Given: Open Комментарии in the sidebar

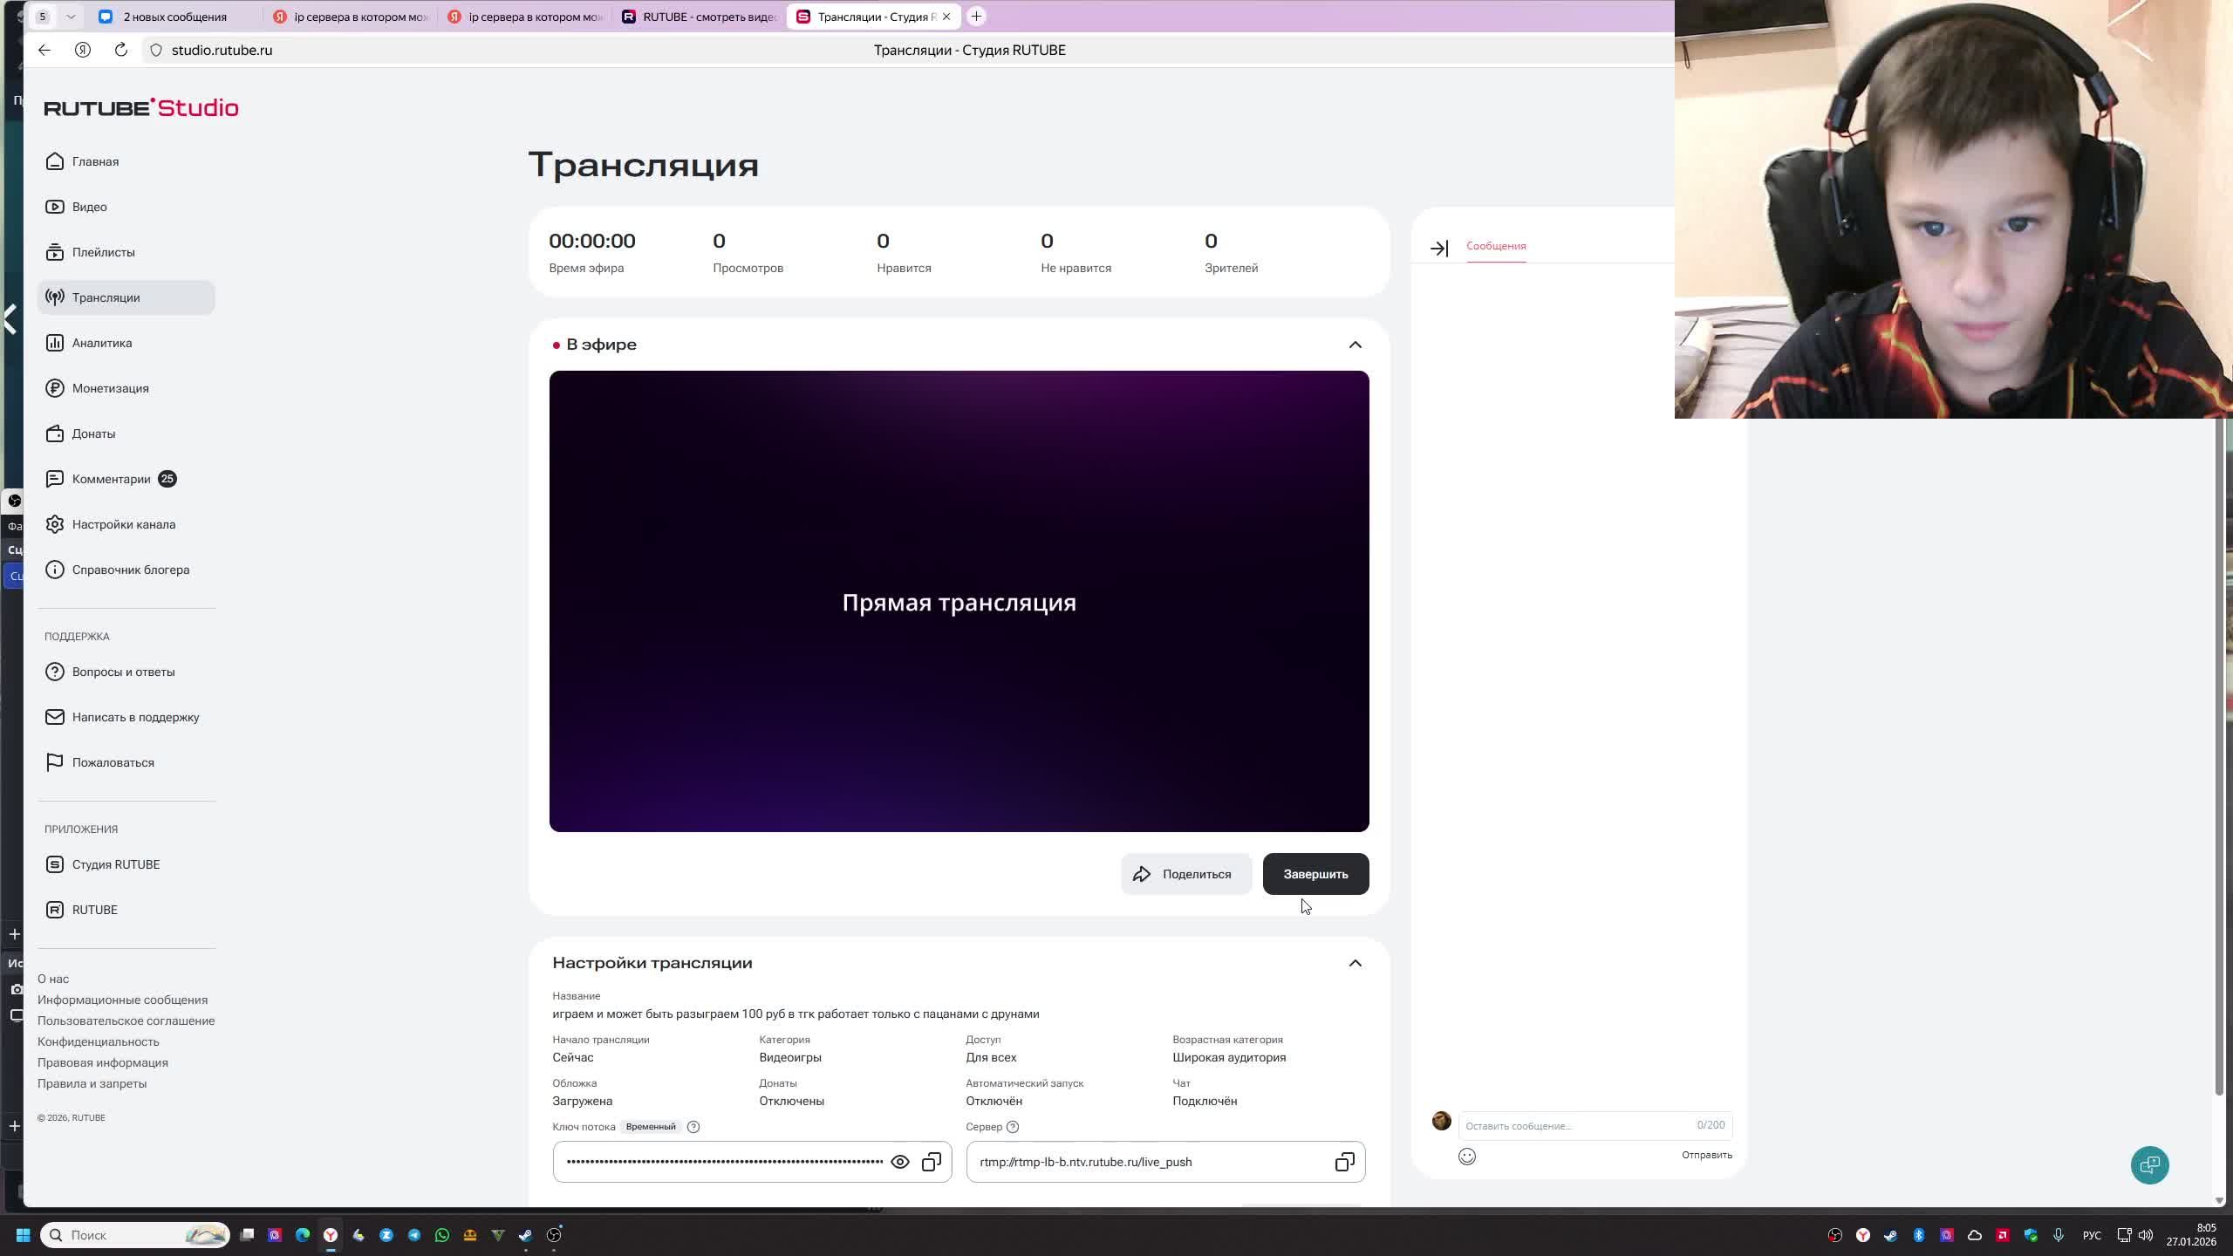Looking at the screenshot, I should 112,479.
